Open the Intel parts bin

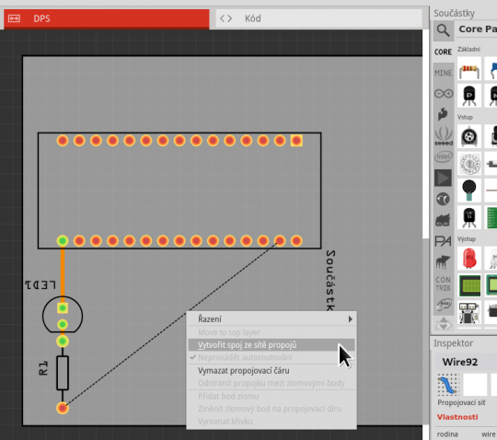[x=444, y=156]
